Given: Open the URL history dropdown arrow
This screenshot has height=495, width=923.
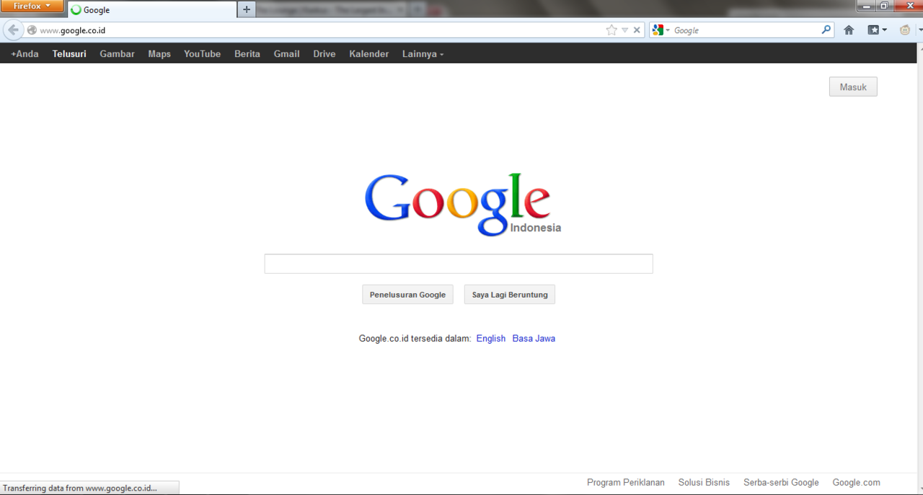Looking at the screenshot, I should pyautogui.click(x=624, y=30).
